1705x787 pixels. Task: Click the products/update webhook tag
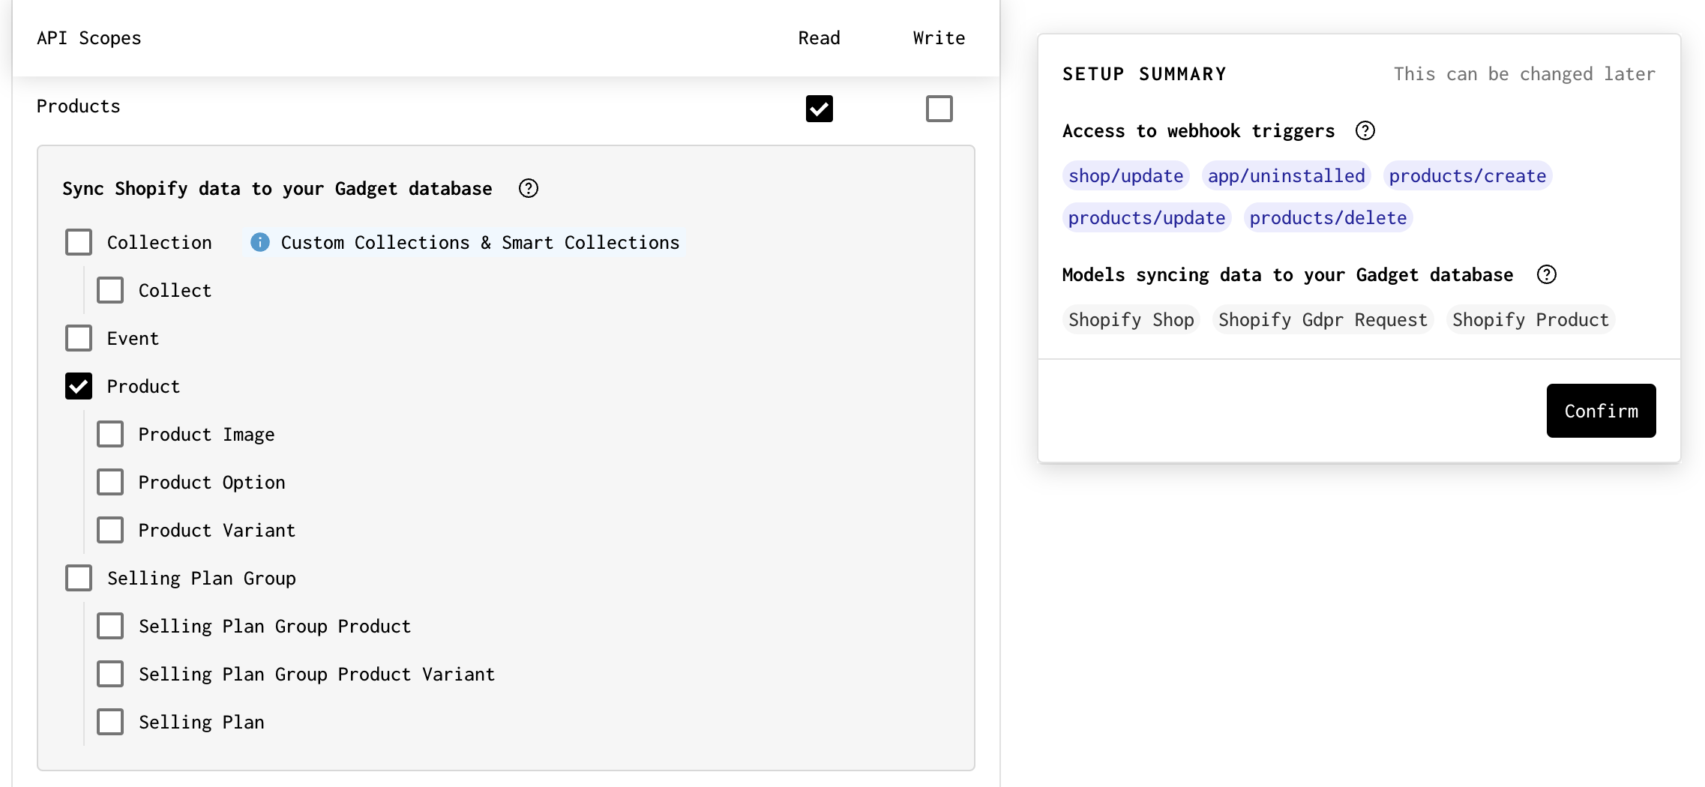(1146, 217)
